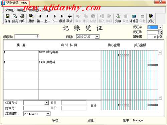Expand the 结算方式 dropdown
Screen dimensions: 167x125
[x=46, y=103]
